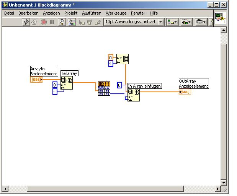Open the Align Objects dropdown
Screen dimensions: 237x196
(x=172, y=22)
